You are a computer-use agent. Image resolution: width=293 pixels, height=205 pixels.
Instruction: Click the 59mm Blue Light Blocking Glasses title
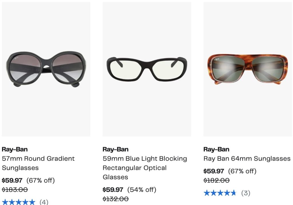[x=144, y=168]
